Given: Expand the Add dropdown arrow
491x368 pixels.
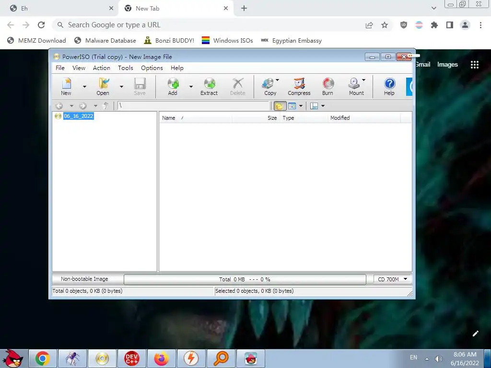Looking at the screenshot, I should pyautogui.click(x=191, y=87).
